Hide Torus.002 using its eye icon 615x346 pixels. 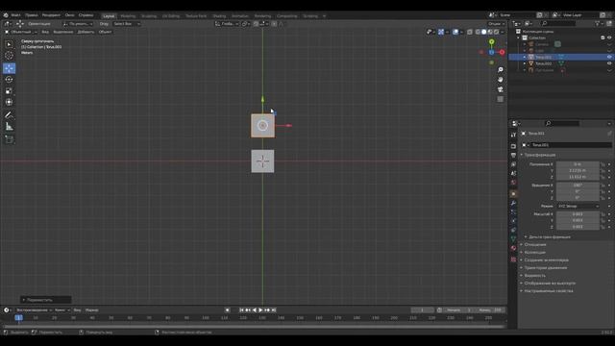tap(609, 63)
